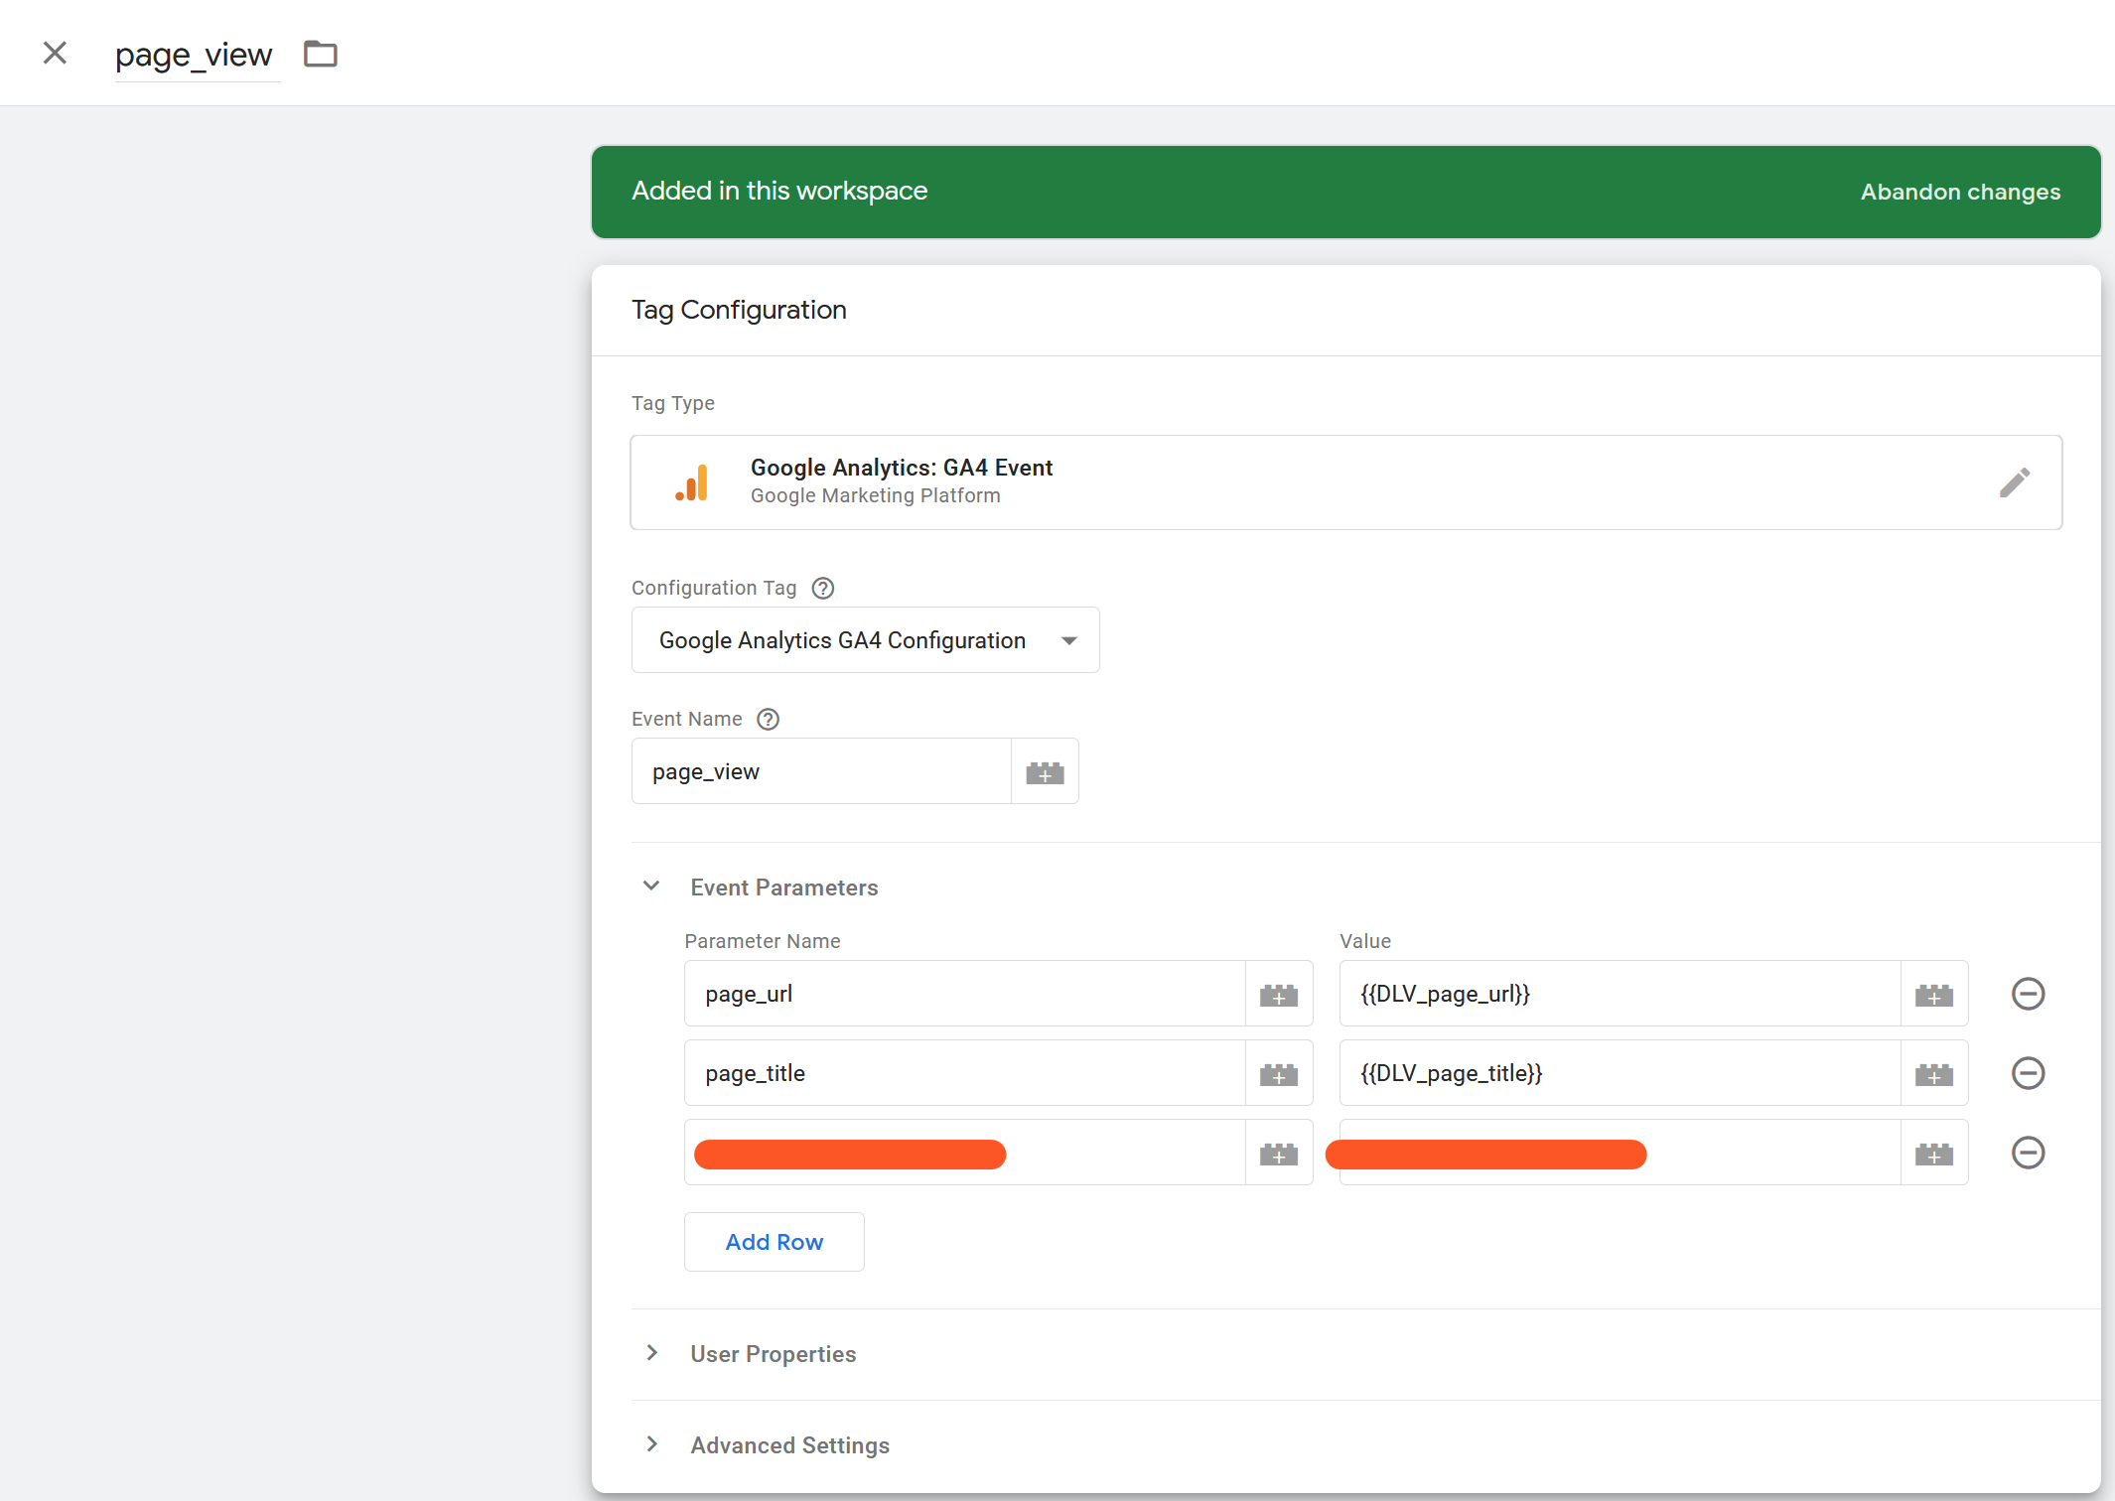Expand the User Properties section
Viewport: 2115px width, 1501px height.
point(651,1353)
